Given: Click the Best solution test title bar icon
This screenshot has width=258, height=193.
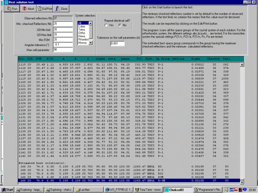Looking at the screenshot, I should click(6, 2).
